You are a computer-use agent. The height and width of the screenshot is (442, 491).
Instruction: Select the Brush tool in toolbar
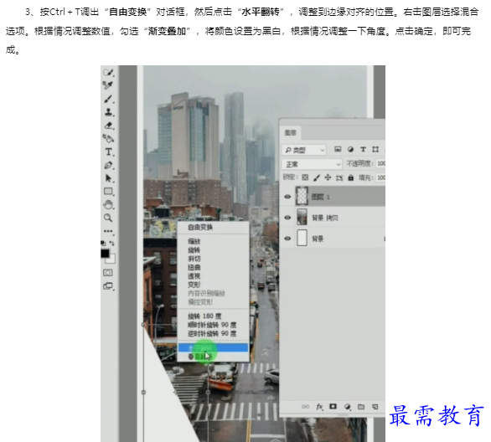108,99
